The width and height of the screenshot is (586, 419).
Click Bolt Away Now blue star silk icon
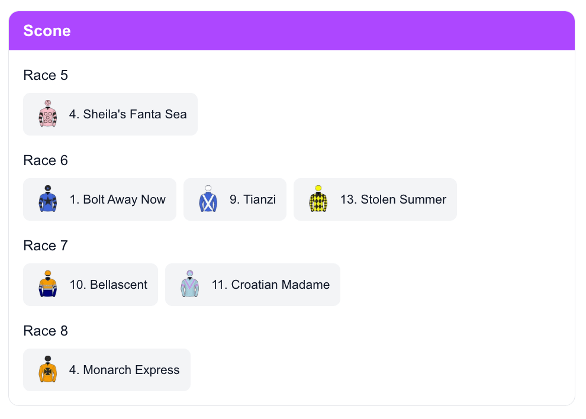pos(47,199)
